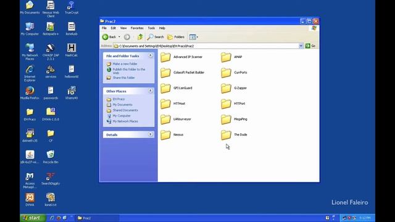Open the AMAP folder

pos(231,57)
